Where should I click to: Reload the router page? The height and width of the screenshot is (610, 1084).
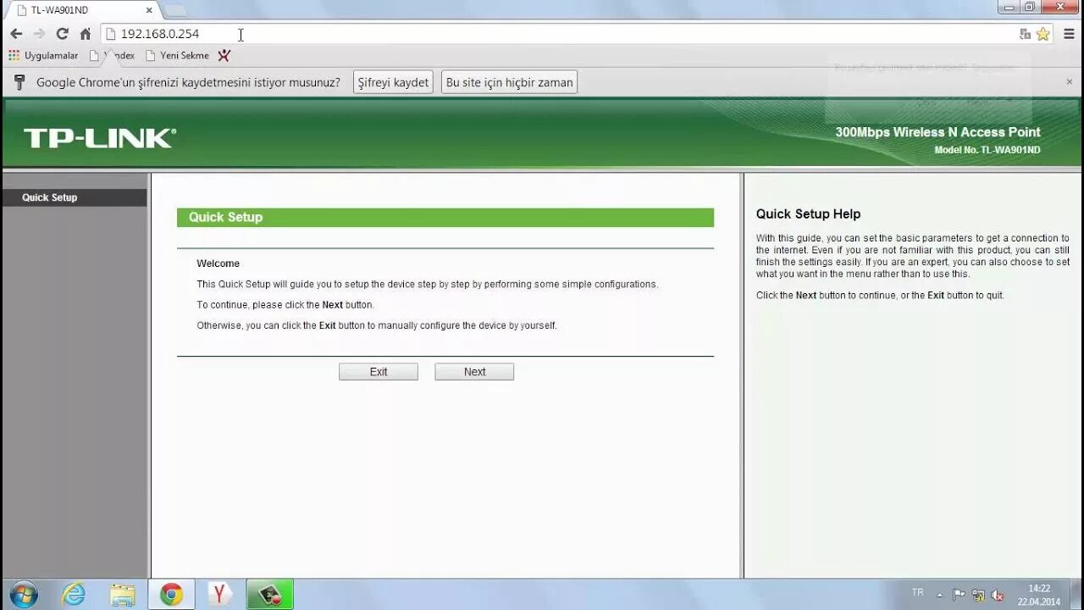pyautogui.click(x=62, y=34)
